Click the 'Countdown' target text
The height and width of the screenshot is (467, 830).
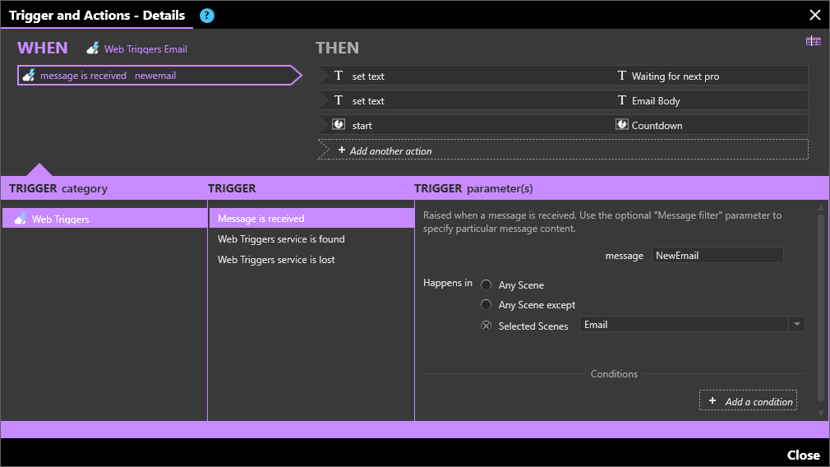tap(657, 126)
